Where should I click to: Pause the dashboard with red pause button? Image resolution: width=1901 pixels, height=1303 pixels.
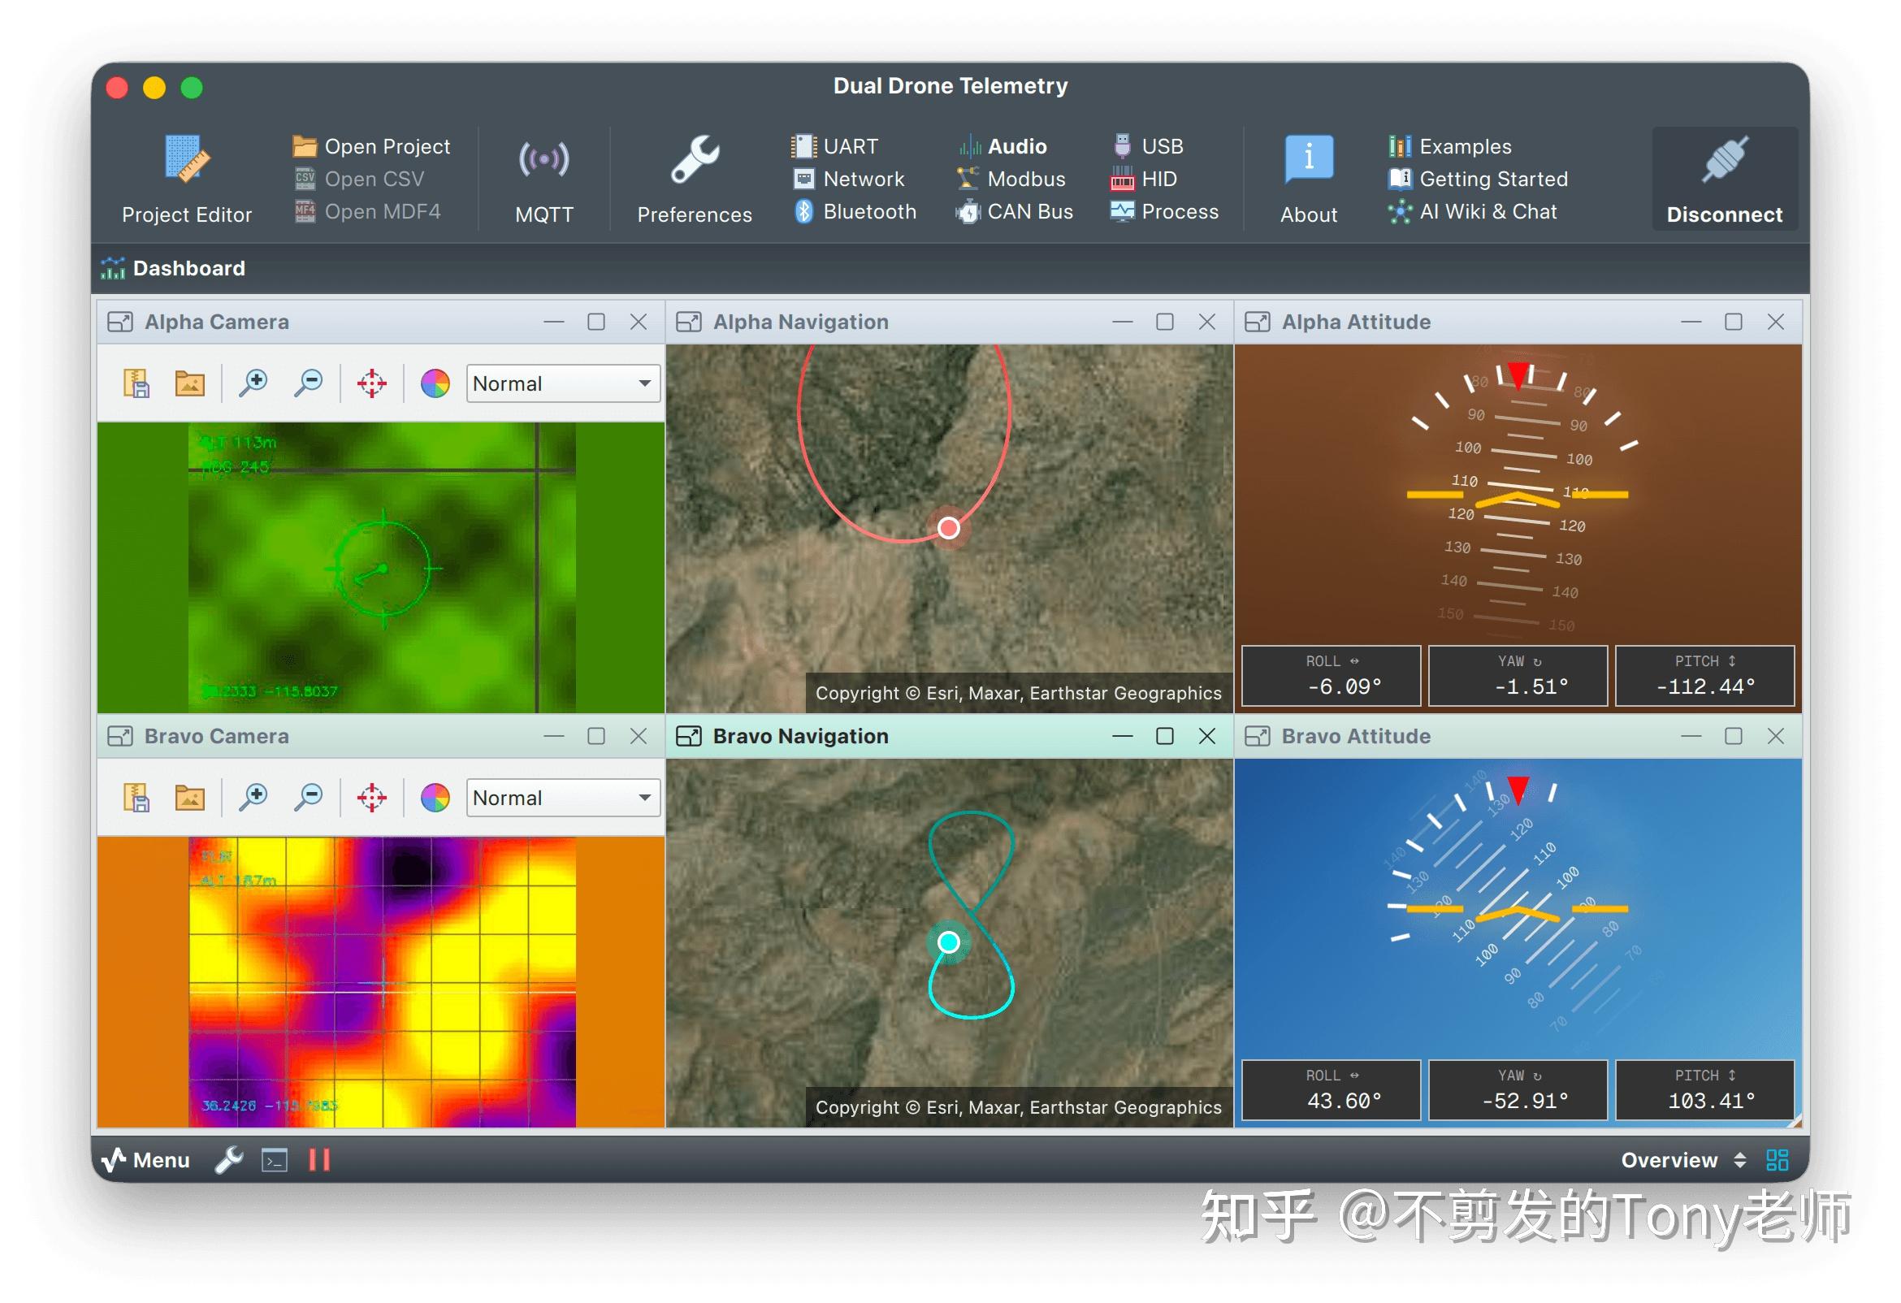click(x=319, y=1160)
